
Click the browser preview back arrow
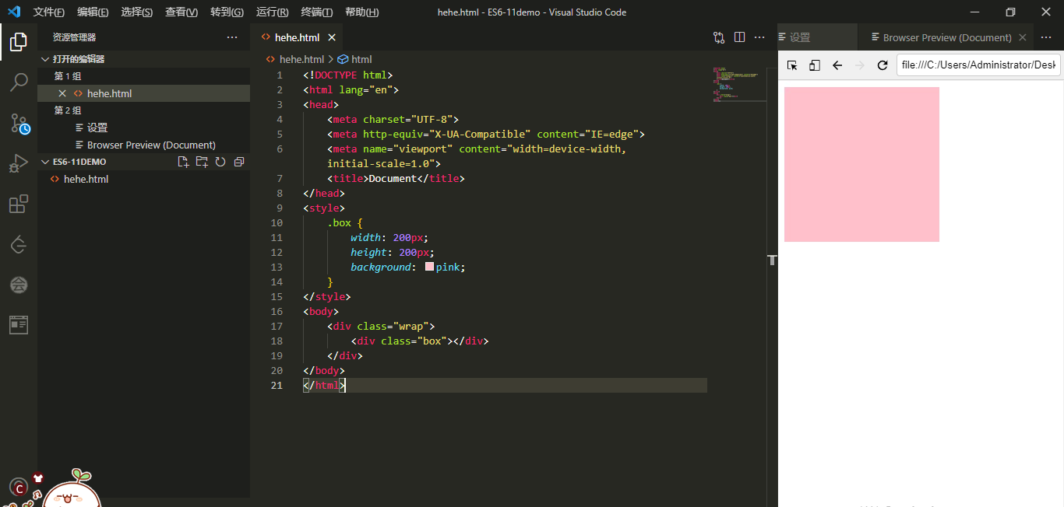(x=837, y=65)
